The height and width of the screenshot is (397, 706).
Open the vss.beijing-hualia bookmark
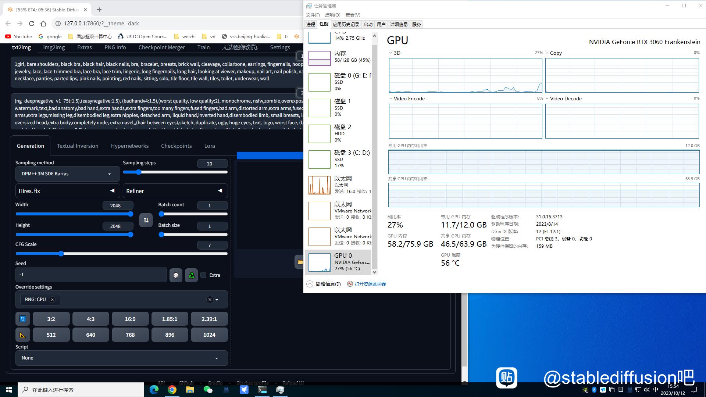(246, 36)
